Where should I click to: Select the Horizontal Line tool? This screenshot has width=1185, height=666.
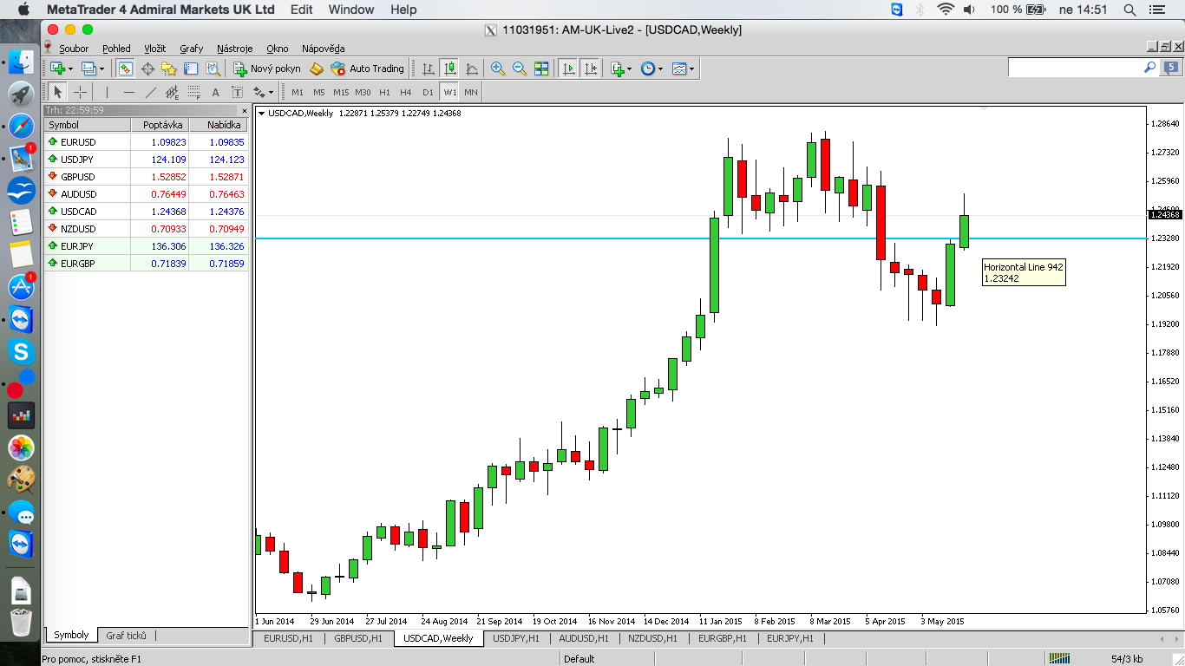click(x=128, y=92)
